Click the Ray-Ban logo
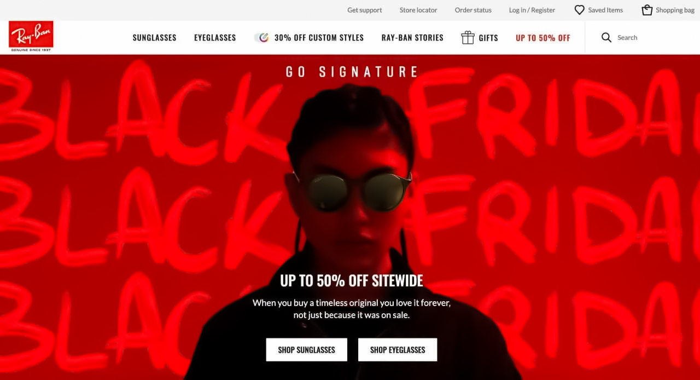700x380 pixels. pyautogui.click(x=31, y=37)
